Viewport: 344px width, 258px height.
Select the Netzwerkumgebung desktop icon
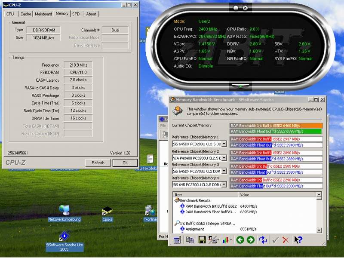pos(64,213)
